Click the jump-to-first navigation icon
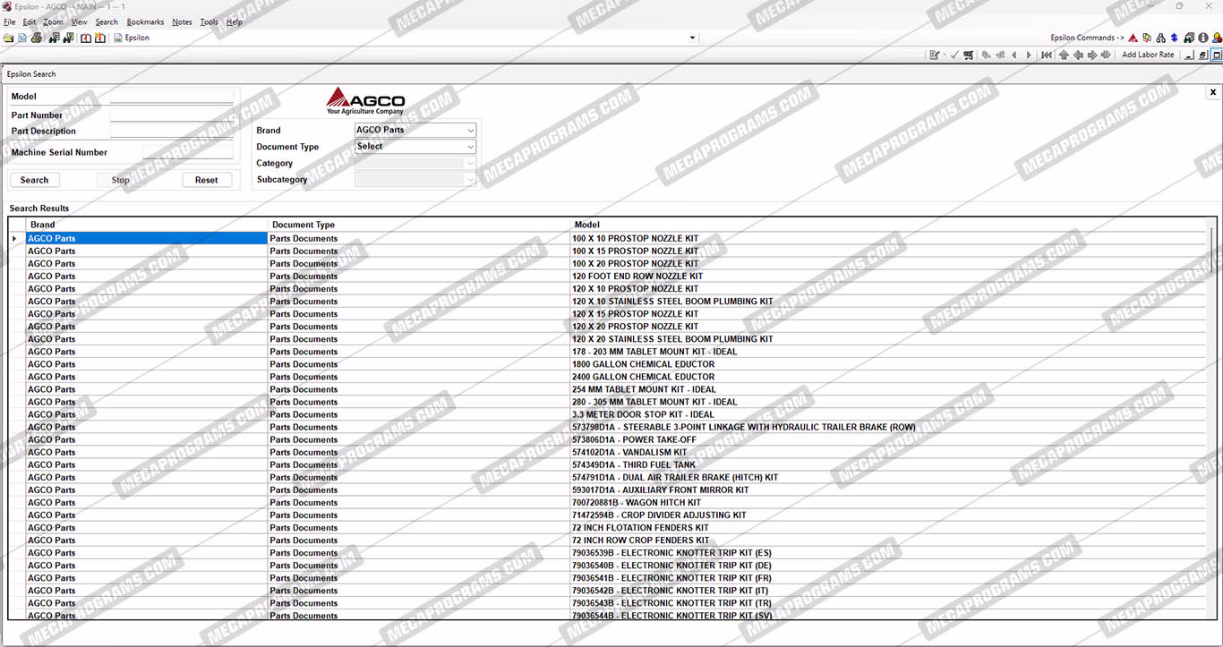This screenshot has height=647, width=1223. pyautogui.click(x=1046, y=55)
